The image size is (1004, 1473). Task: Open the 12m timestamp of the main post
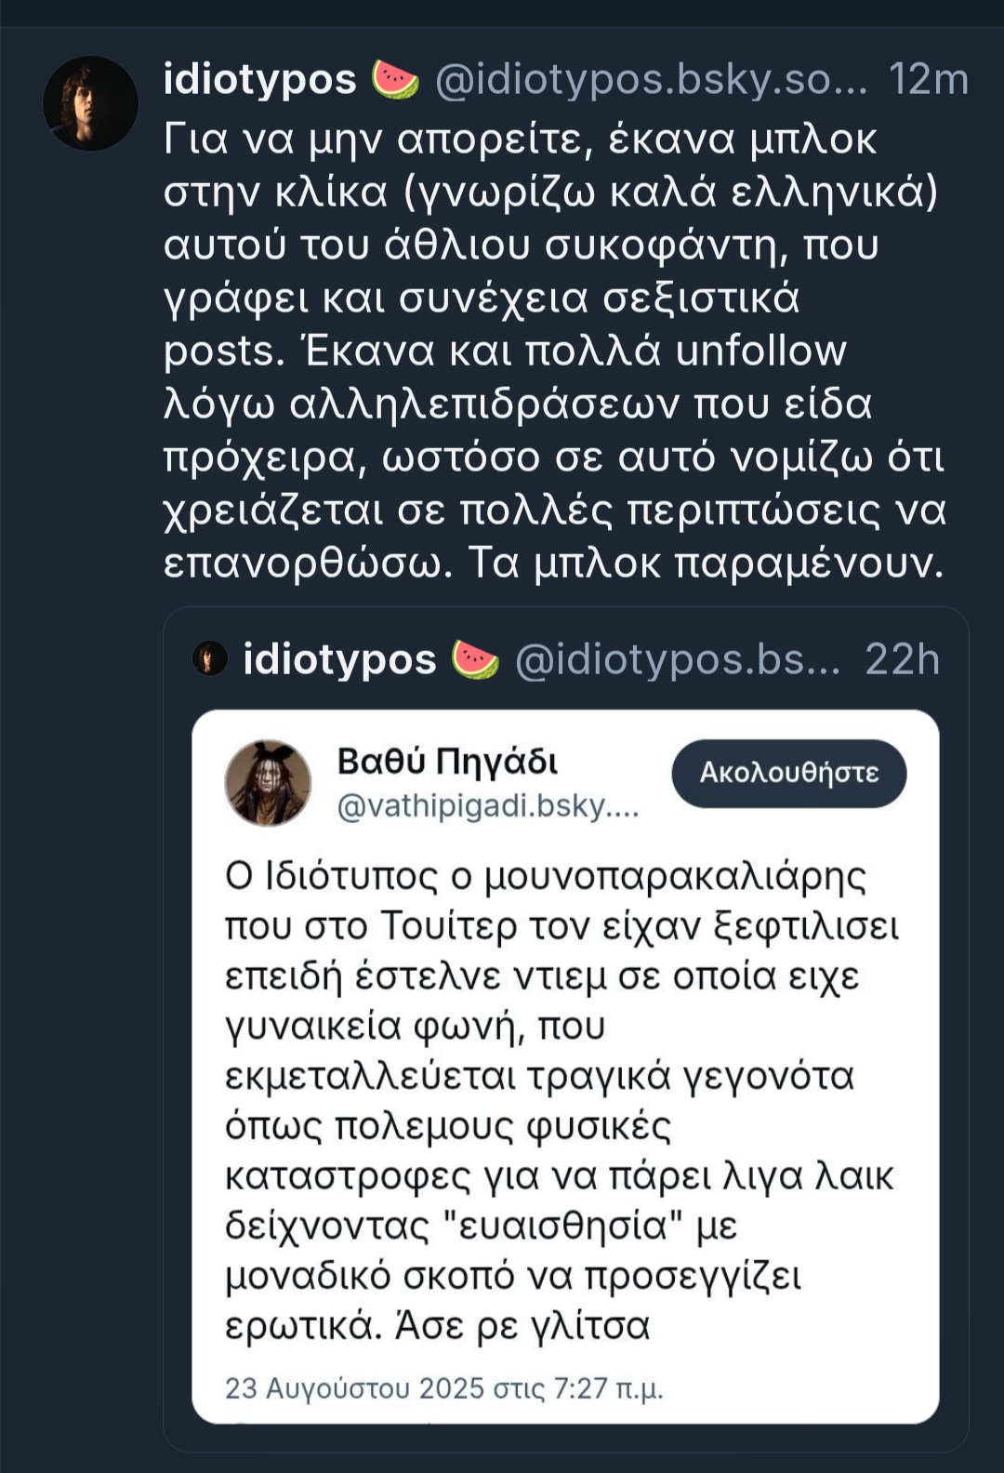[928, 80]
